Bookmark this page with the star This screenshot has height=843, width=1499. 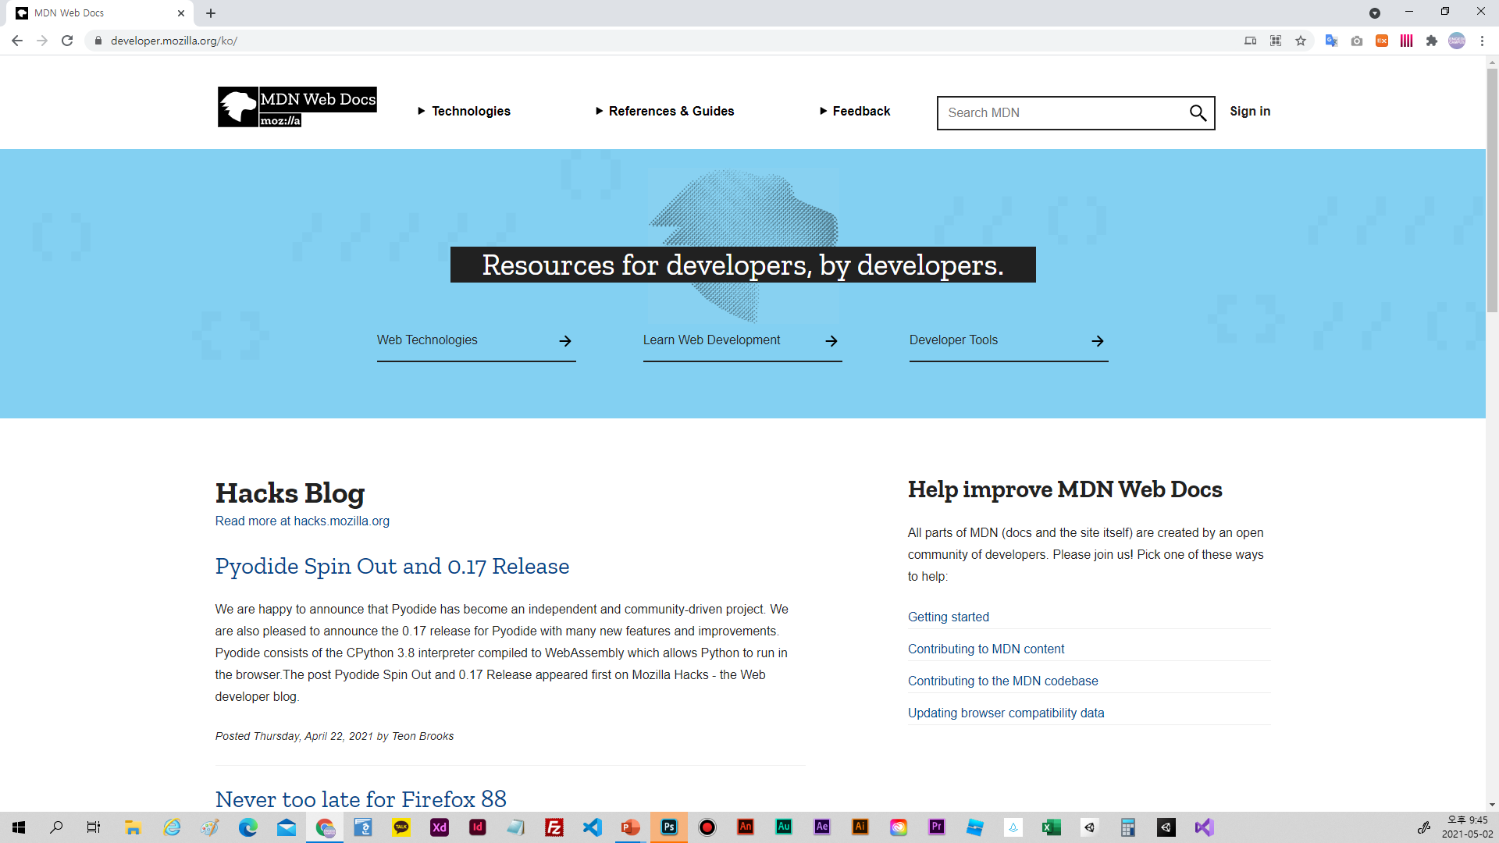pos(1301,41)
